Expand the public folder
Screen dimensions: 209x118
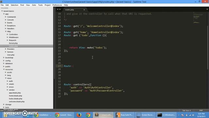coord(4,67)
